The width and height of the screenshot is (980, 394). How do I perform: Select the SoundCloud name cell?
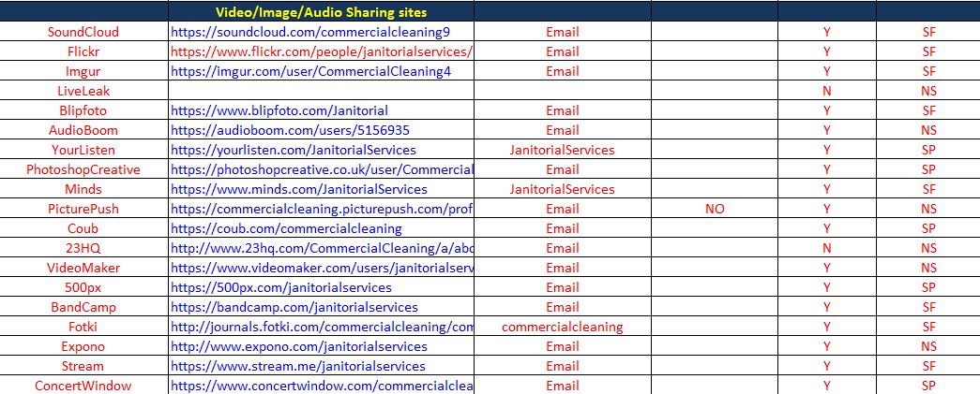pos(83,32)
